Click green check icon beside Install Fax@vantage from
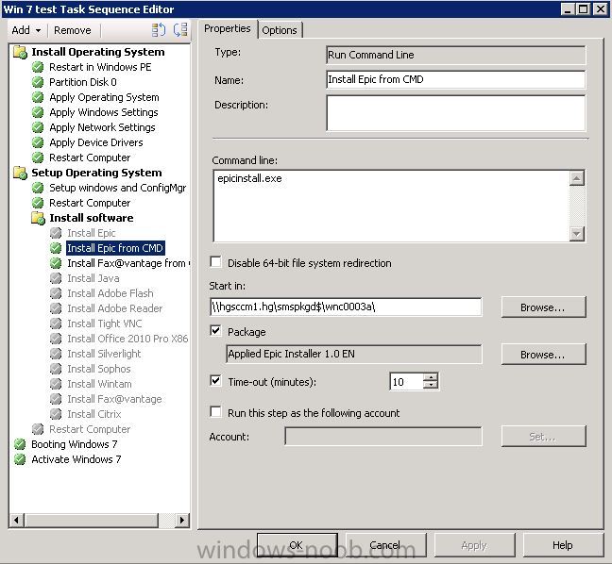The image size is (612, 564). click(56, 263)
